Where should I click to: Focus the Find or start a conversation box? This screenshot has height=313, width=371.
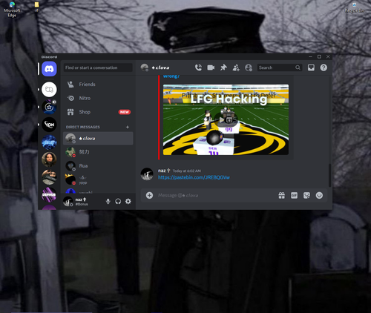click(98, 67)
